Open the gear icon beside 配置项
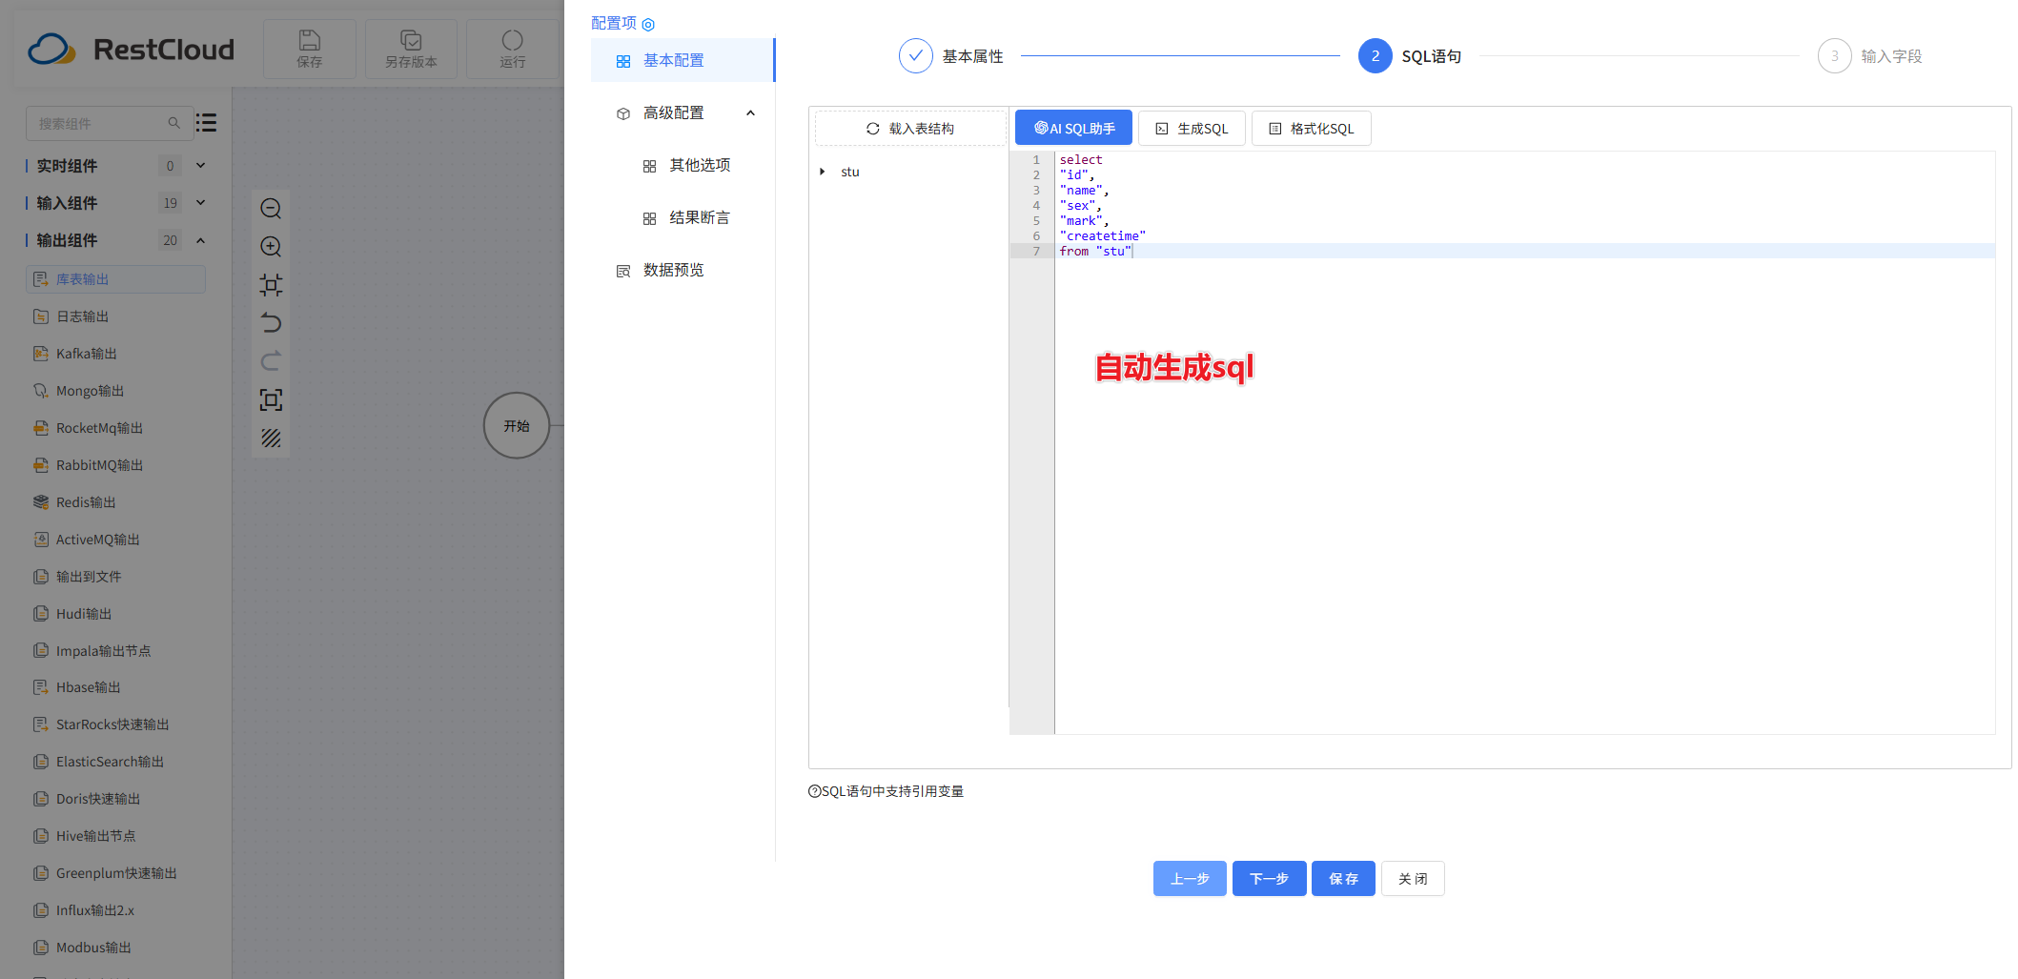Screen dimensions: 2018x979 649,24
